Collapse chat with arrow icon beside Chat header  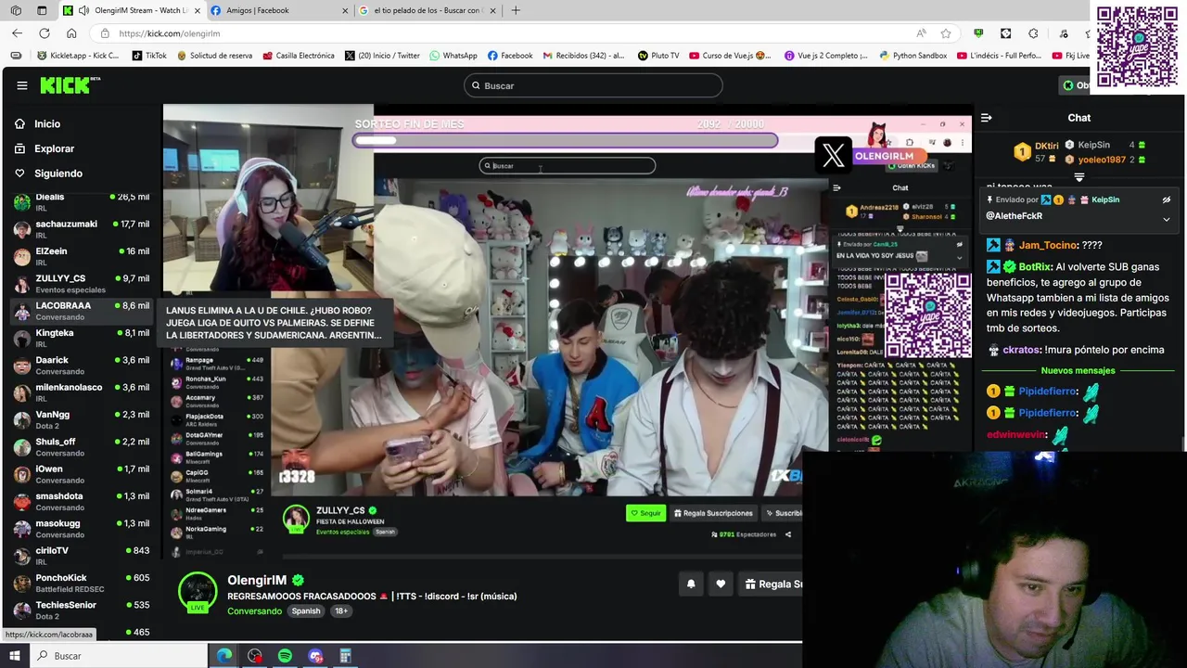click(986, 118)
